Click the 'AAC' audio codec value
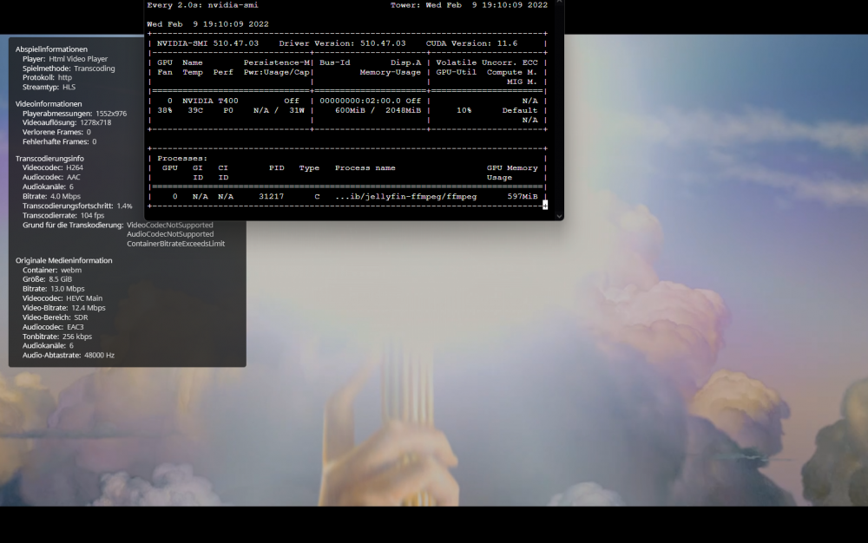Screen dimensions: 868x543 click(74, 177)
